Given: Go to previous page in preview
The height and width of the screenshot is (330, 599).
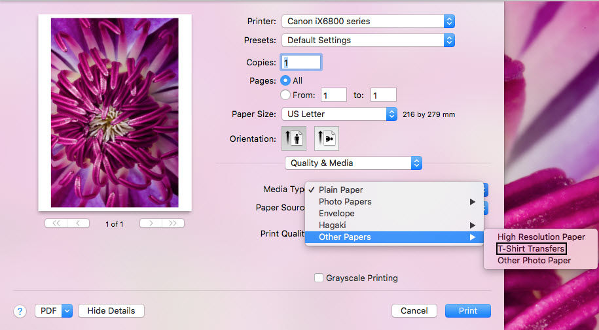Looking at the screenshot, I should 79,223.
